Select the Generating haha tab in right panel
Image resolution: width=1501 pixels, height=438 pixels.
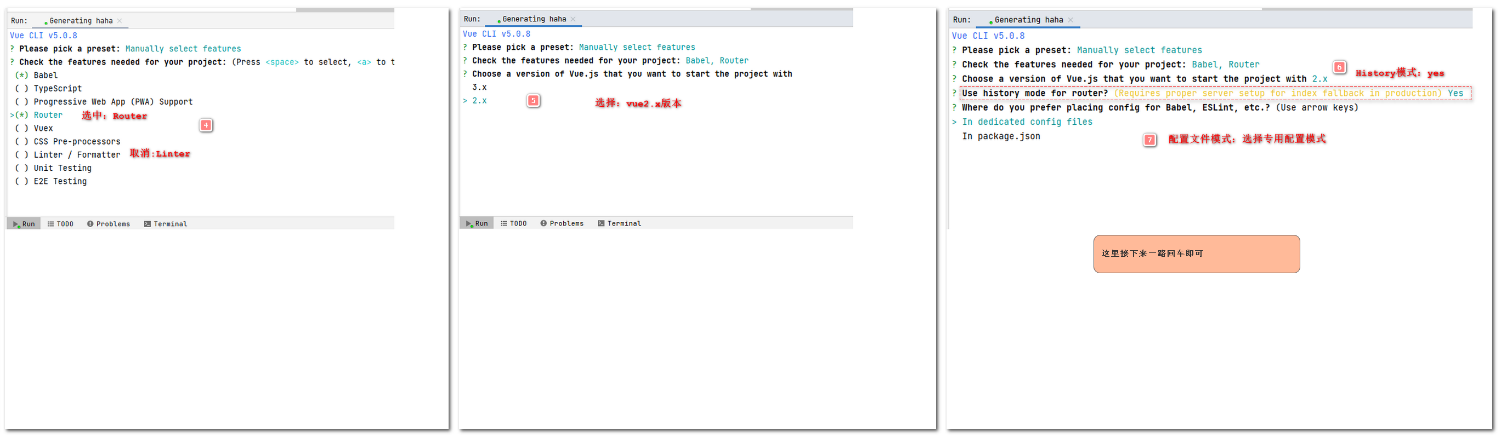point(1028,20)
